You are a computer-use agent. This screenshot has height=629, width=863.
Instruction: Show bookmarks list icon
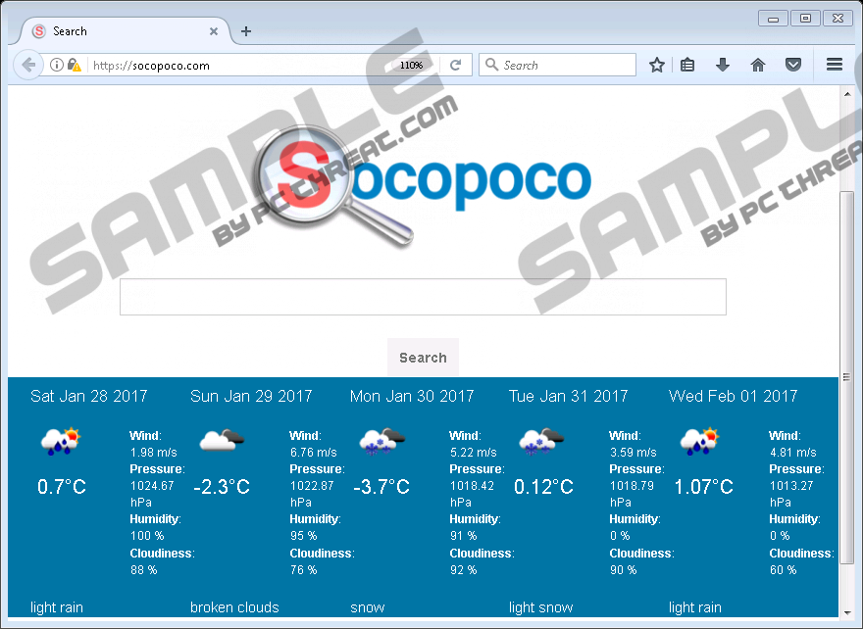click(687, 66)
